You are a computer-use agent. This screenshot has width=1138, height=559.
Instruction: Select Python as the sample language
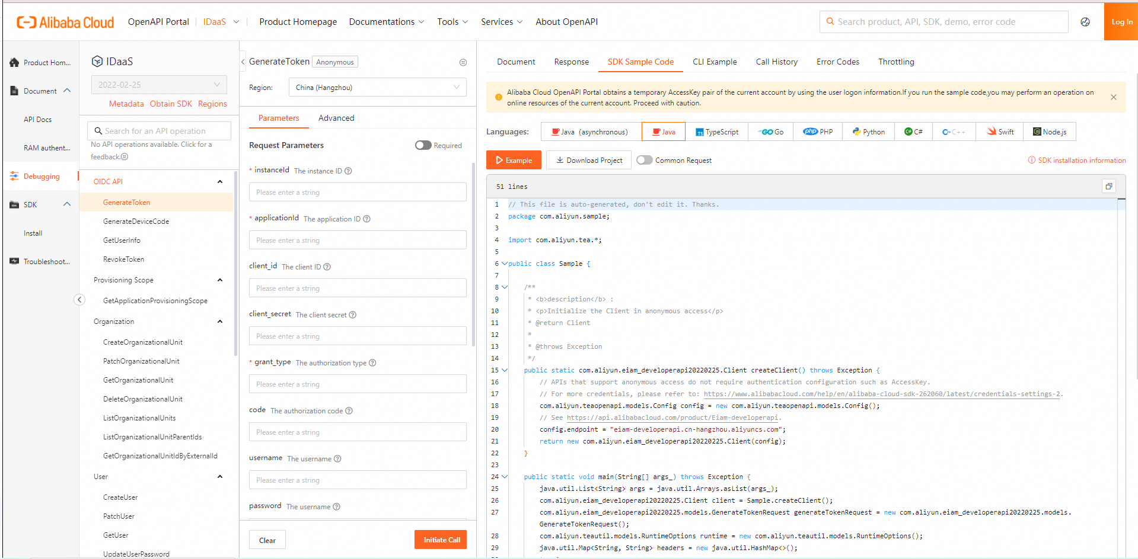(869, 131)
